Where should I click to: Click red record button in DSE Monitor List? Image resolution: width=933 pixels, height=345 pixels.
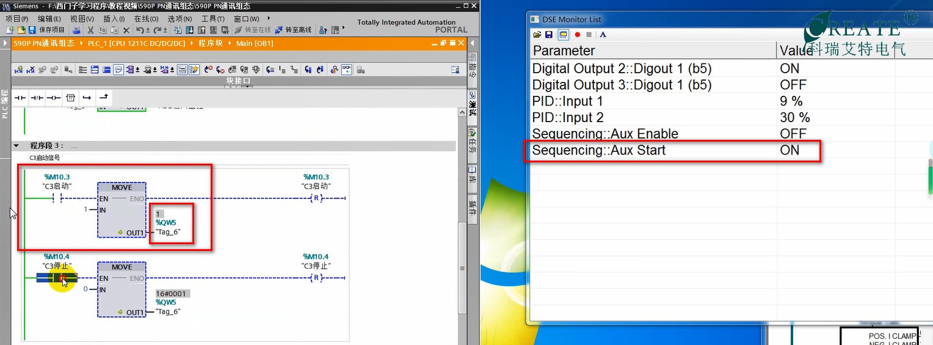click(x=577, y=35)
